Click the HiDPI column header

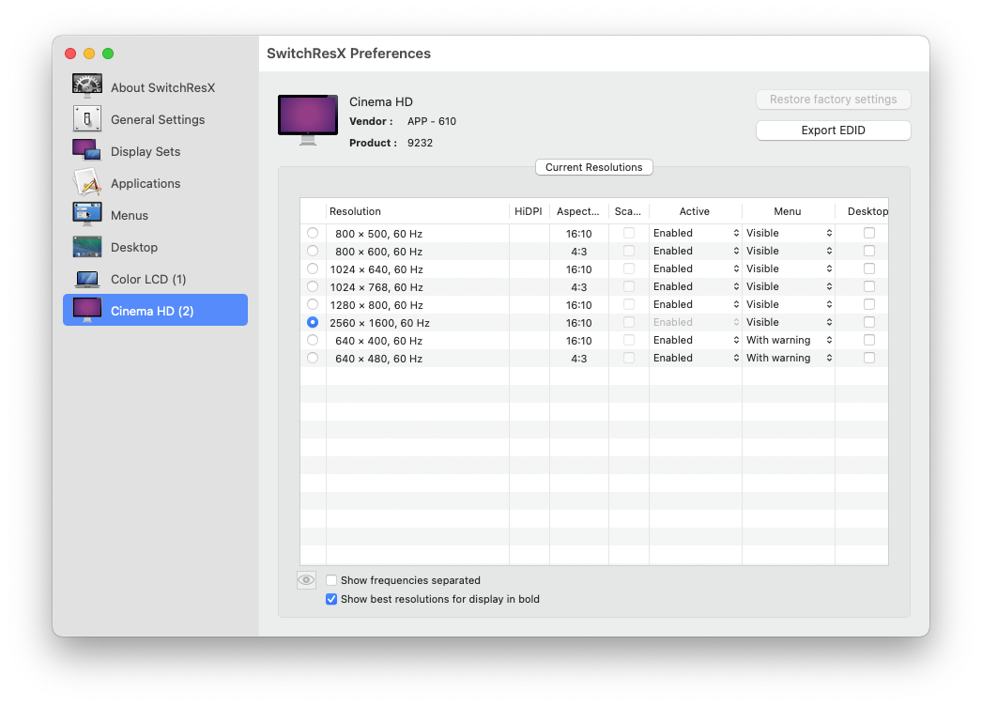click(529, 211)
